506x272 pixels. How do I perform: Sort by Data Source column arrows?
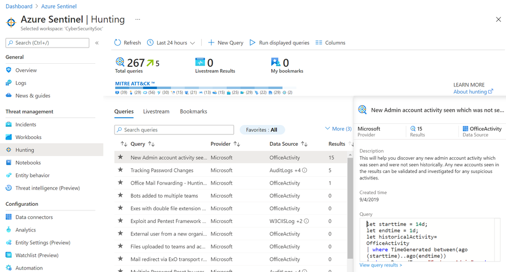tap(304, 144)
